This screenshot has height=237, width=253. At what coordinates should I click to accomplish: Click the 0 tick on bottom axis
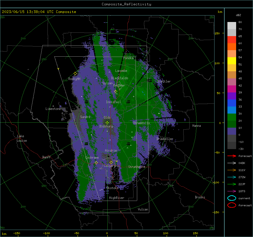(x=107, y=233)
